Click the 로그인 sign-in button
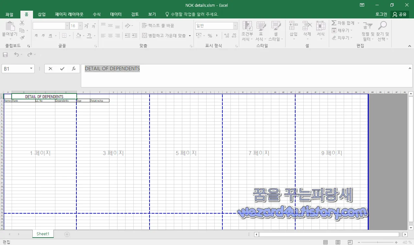The height and width of the screenshot is (245, 414). 381,14
